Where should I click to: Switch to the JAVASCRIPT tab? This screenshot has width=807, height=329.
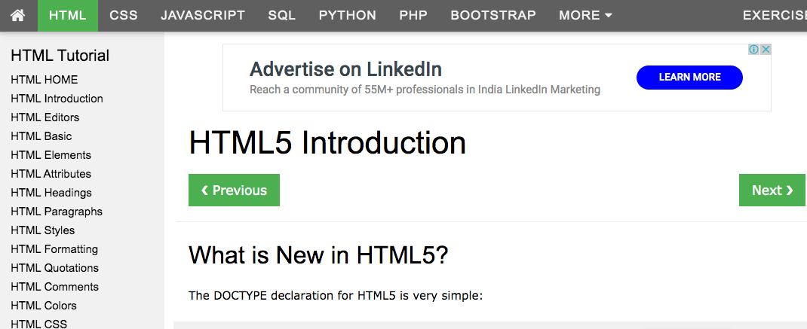(203, 15)
